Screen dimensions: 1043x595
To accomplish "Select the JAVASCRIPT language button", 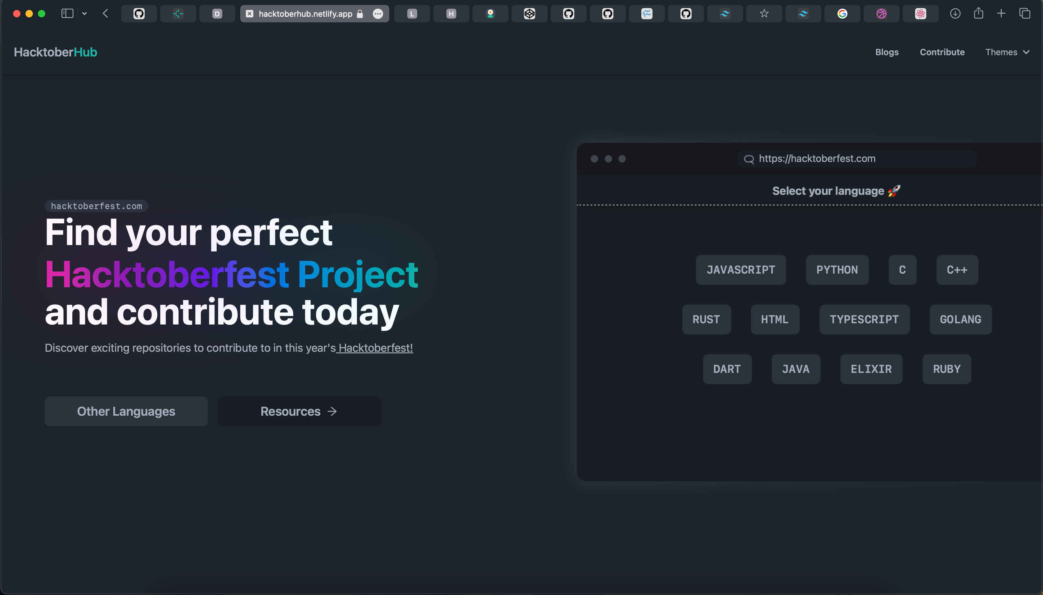I will click(x=740, y=270).
